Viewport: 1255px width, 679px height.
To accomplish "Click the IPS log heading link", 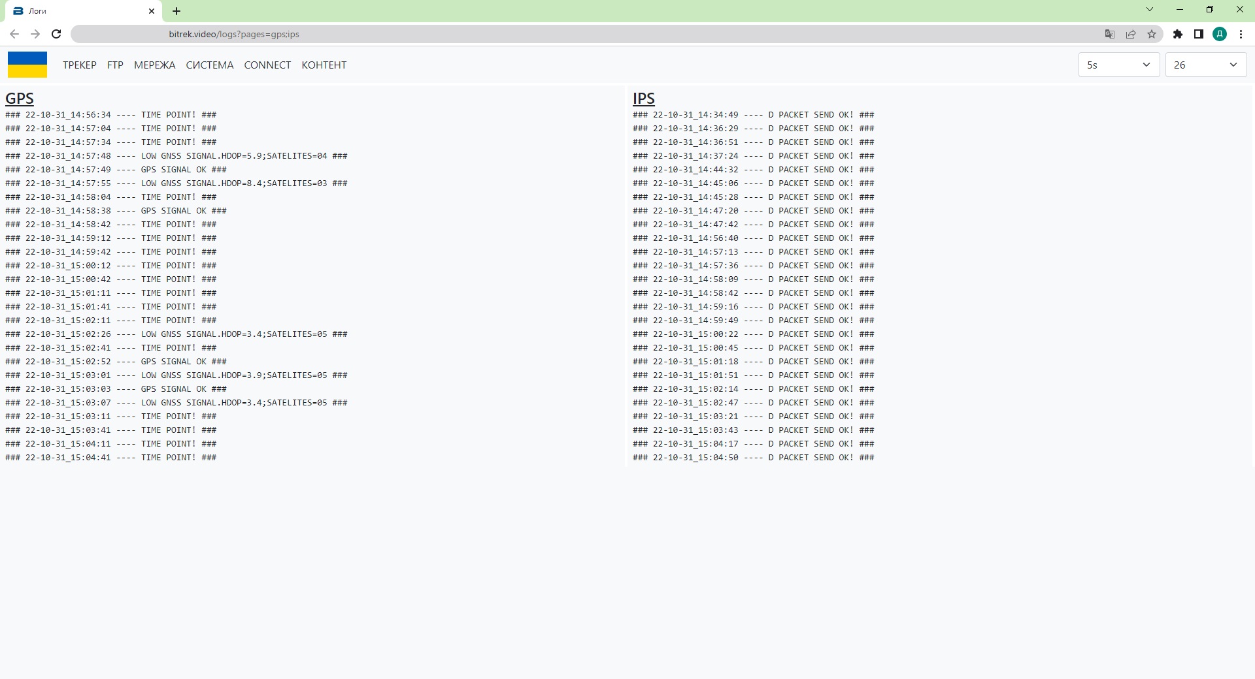I will pos(643,99).
